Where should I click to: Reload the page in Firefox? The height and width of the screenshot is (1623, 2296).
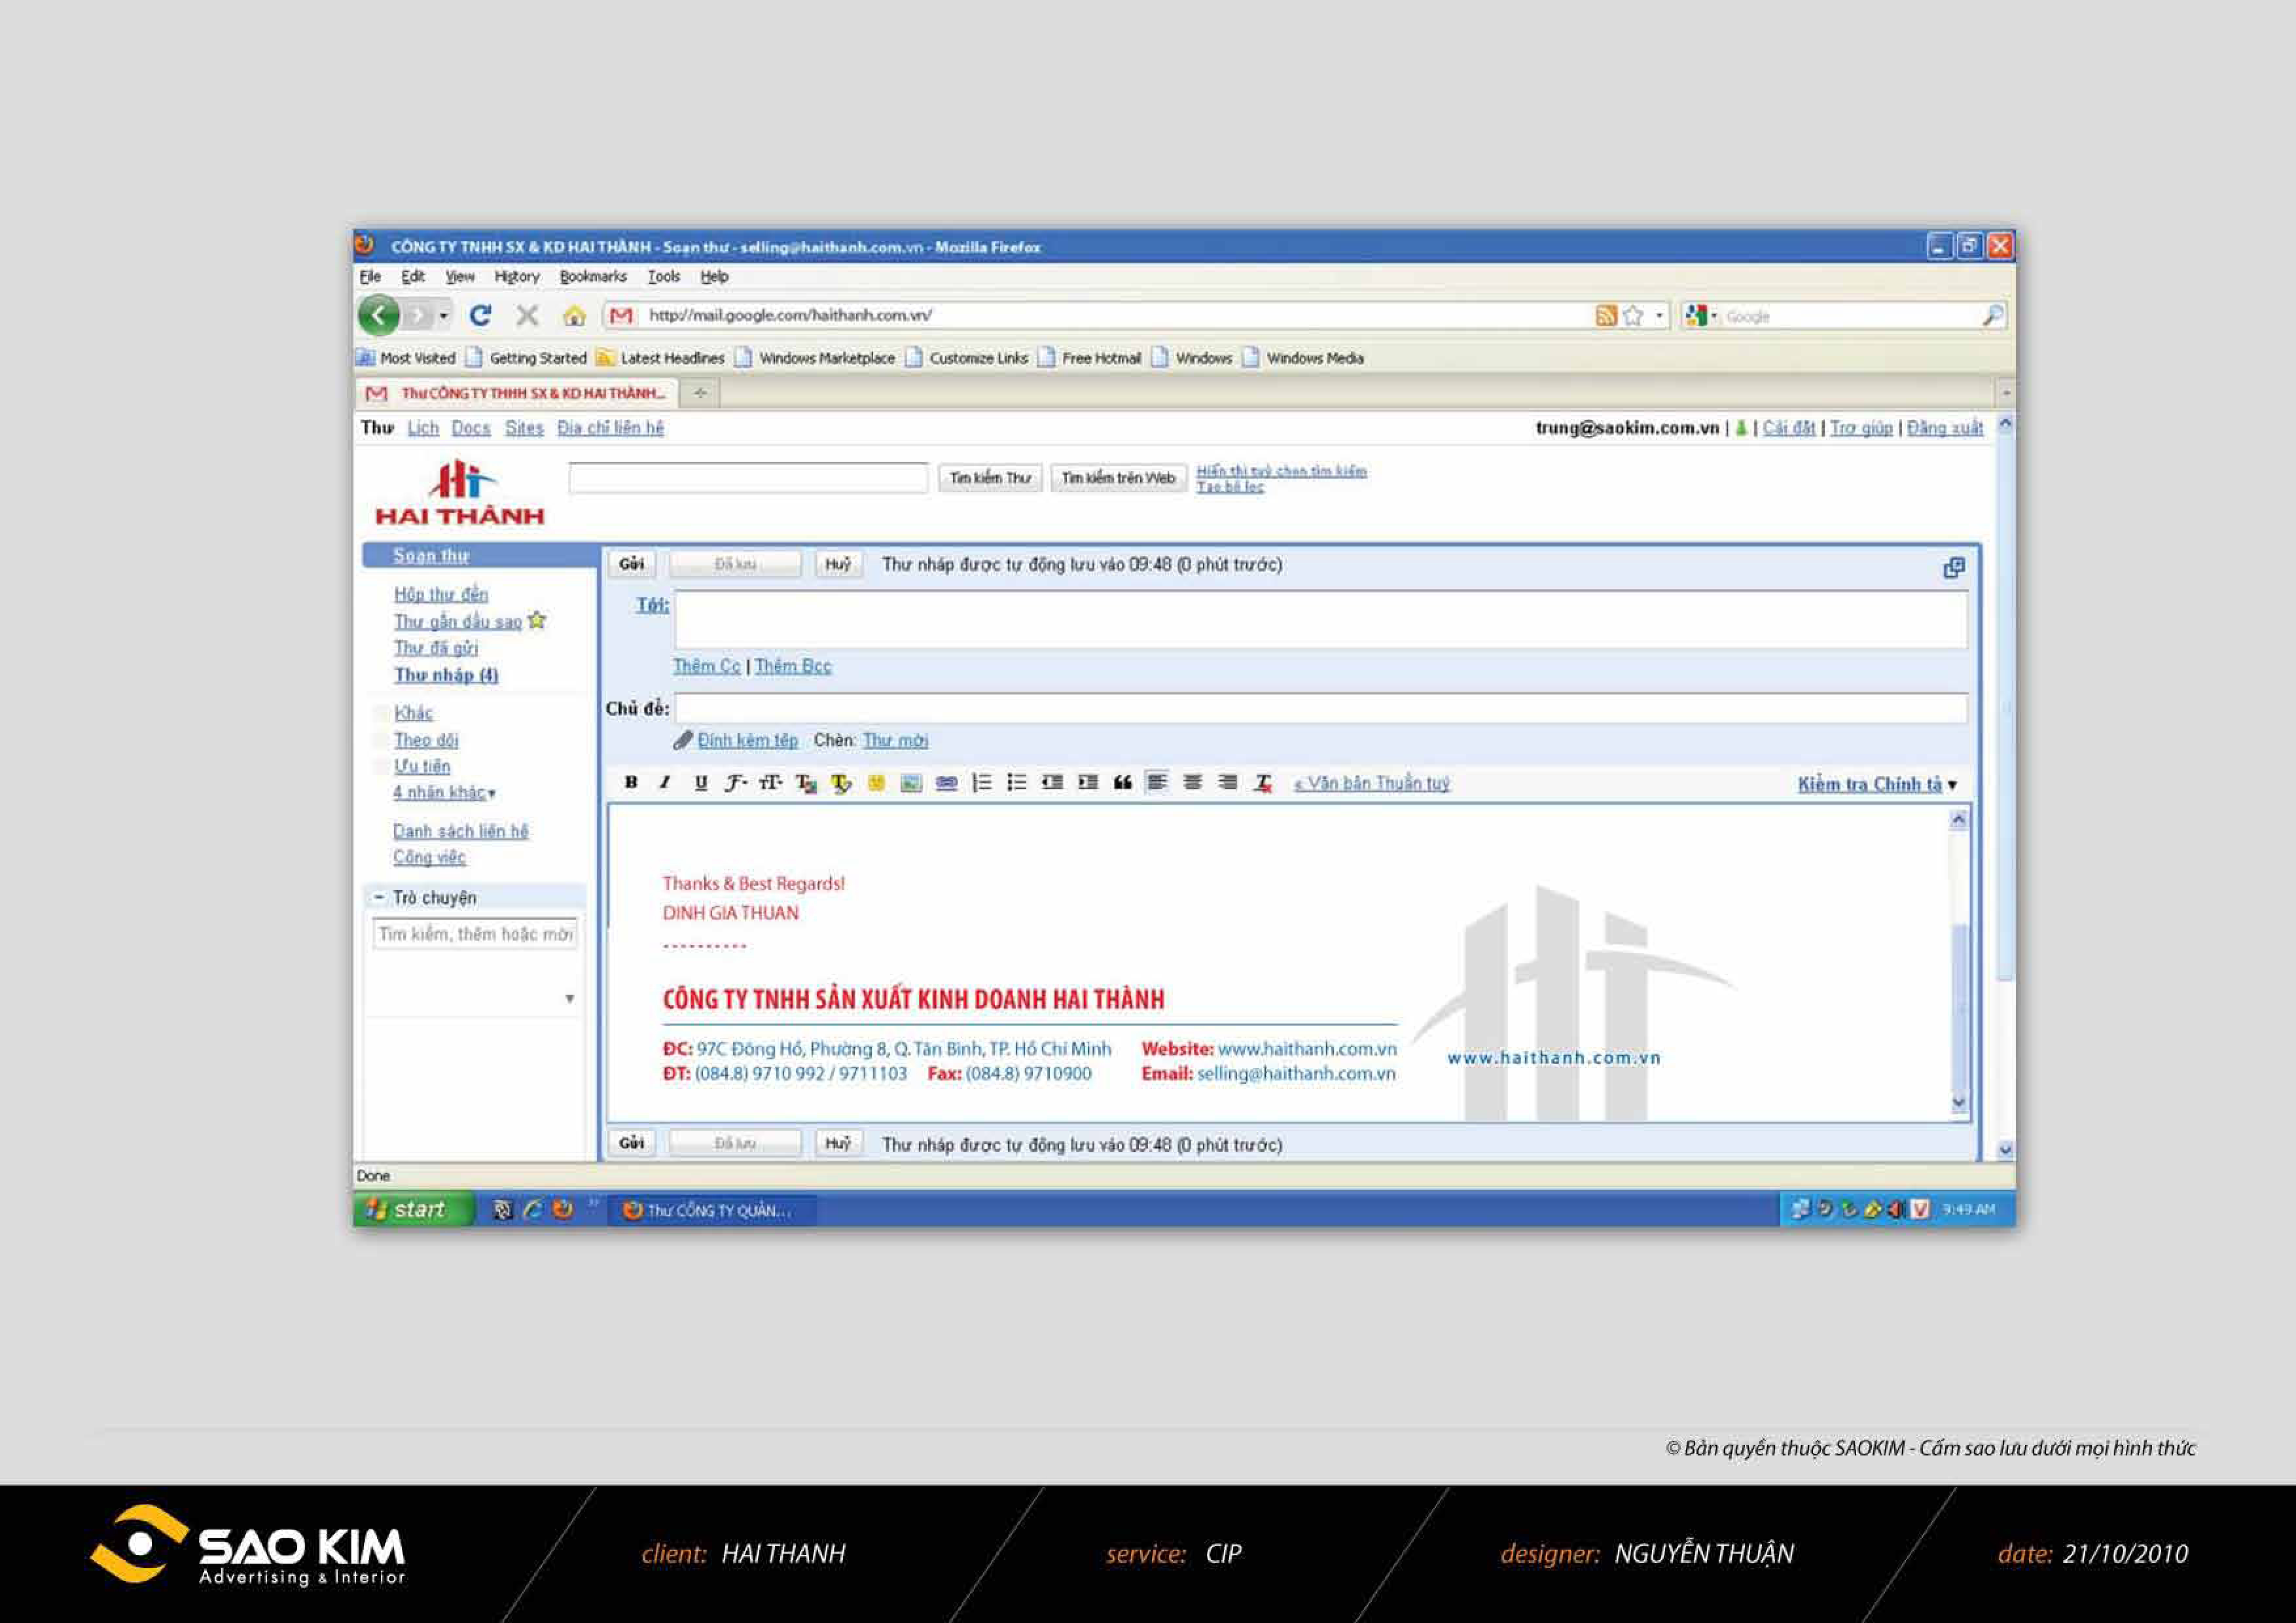coord(480,316)
